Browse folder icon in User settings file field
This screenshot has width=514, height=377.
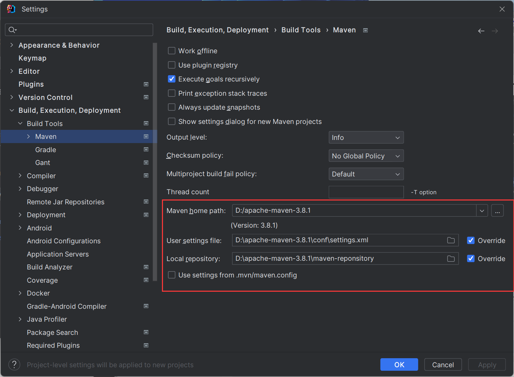pyautogui.click(x=451, y=240)
